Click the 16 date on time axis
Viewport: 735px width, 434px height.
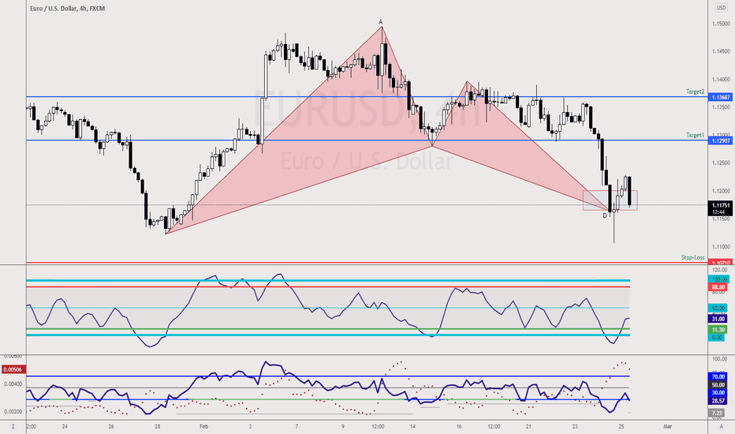pyautogui.click(x=459, y=426)
